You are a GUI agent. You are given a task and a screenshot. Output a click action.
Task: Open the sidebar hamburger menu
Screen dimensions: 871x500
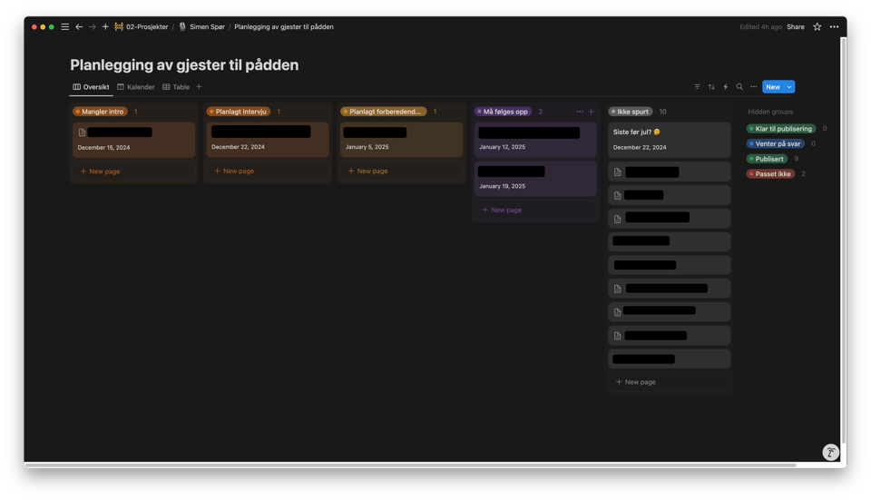pos(64,27)
